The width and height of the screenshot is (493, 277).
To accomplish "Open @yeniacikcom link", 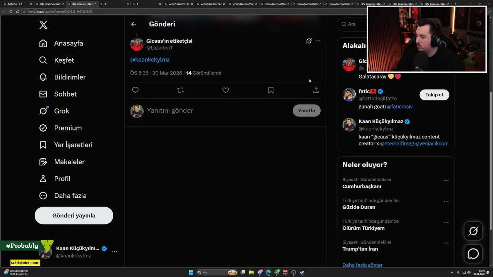I will [x=432, y=144].
